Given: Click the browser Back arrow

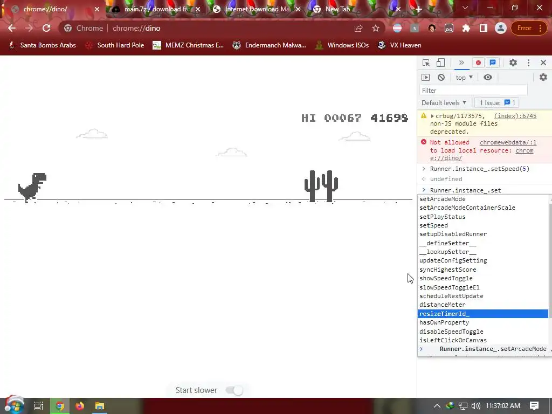Looking at the screenshot, I should [12, 28].
